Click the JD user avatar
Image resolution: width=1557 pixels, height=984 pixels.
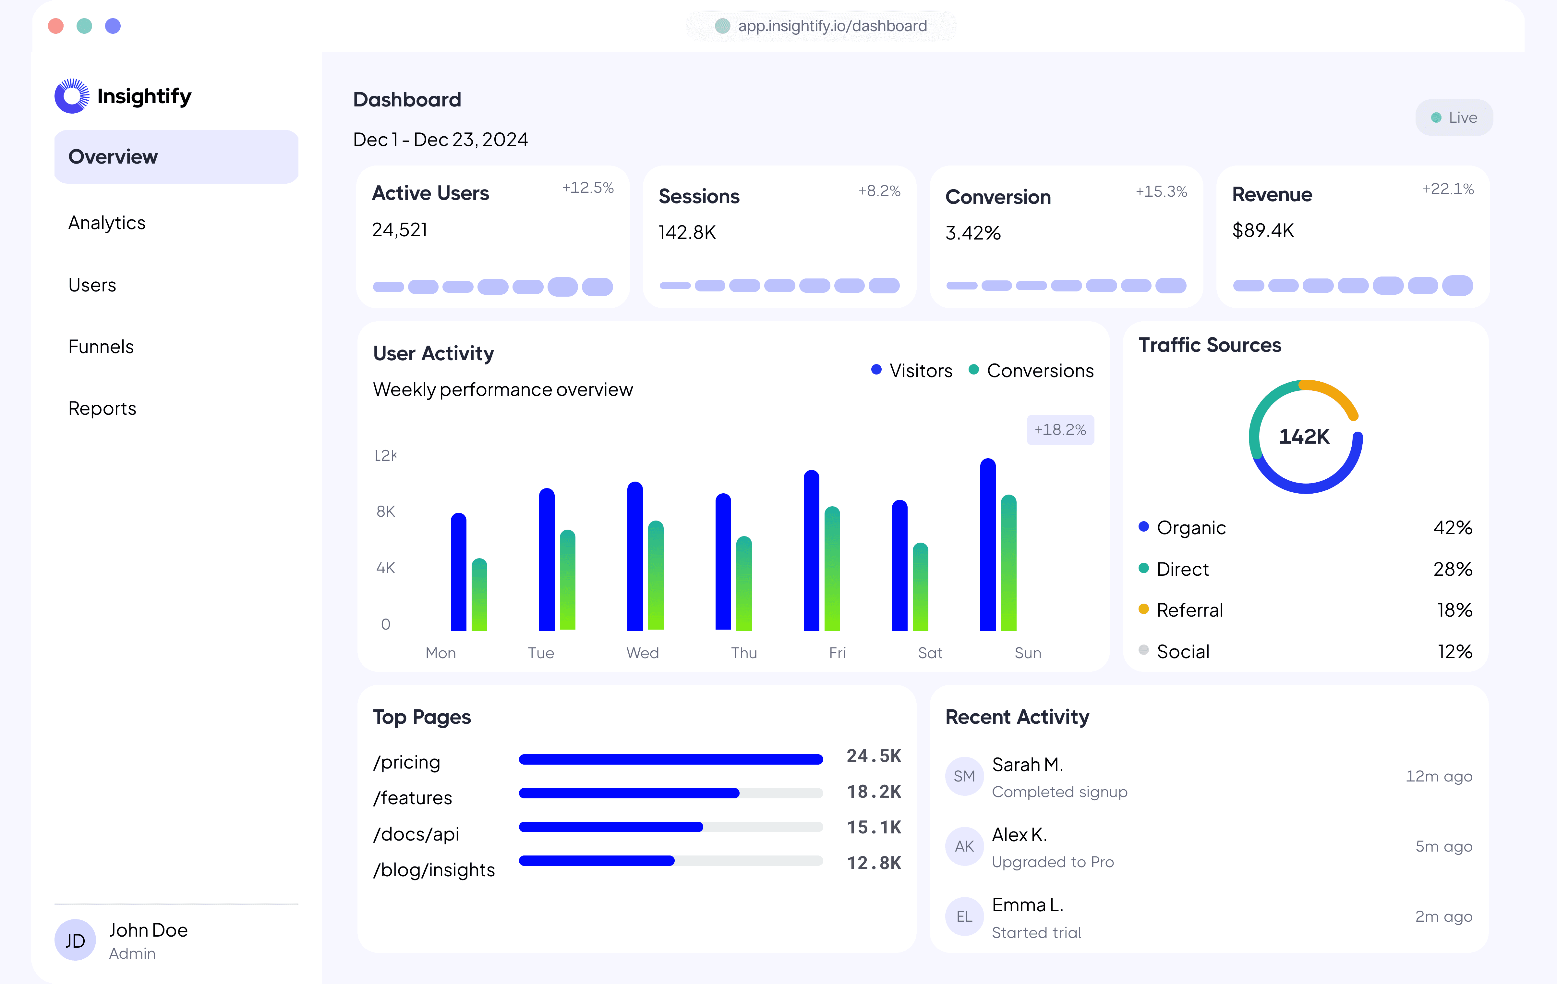pos(75,940)
